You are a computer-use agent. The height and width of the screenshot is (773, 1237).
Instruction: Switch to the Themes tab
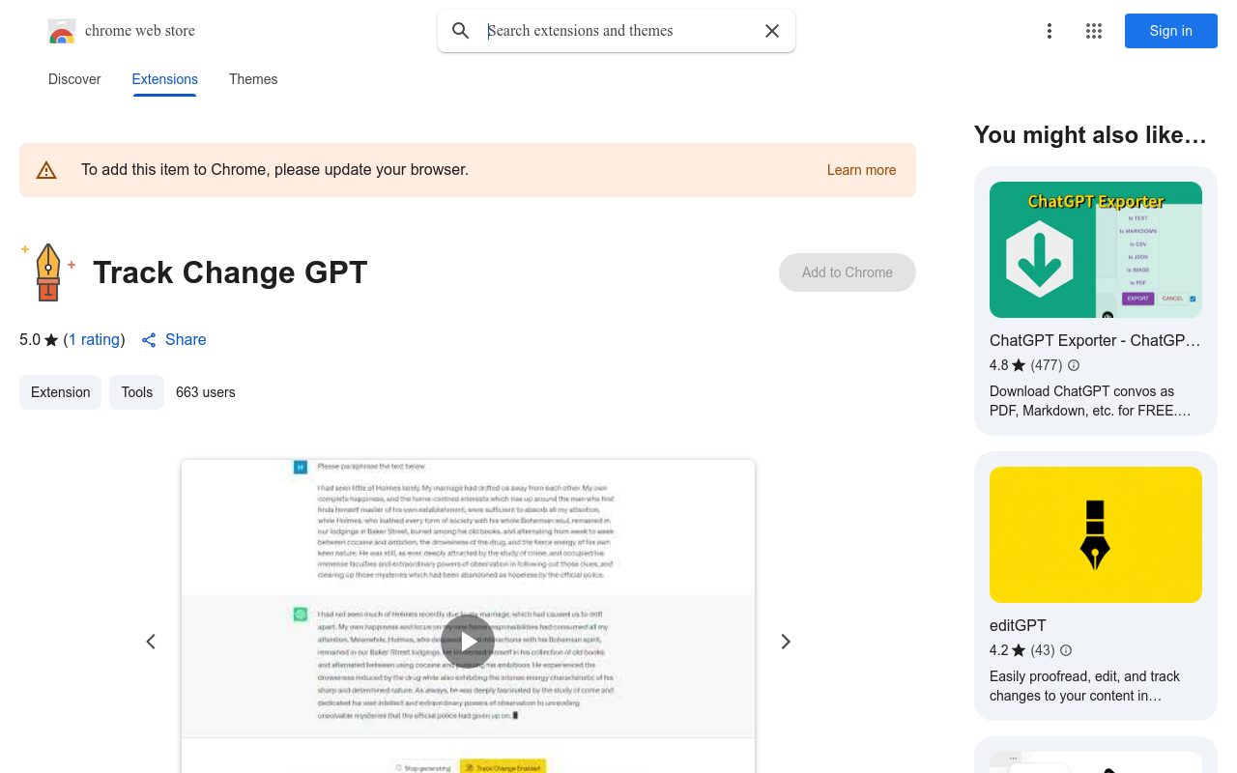253,79
